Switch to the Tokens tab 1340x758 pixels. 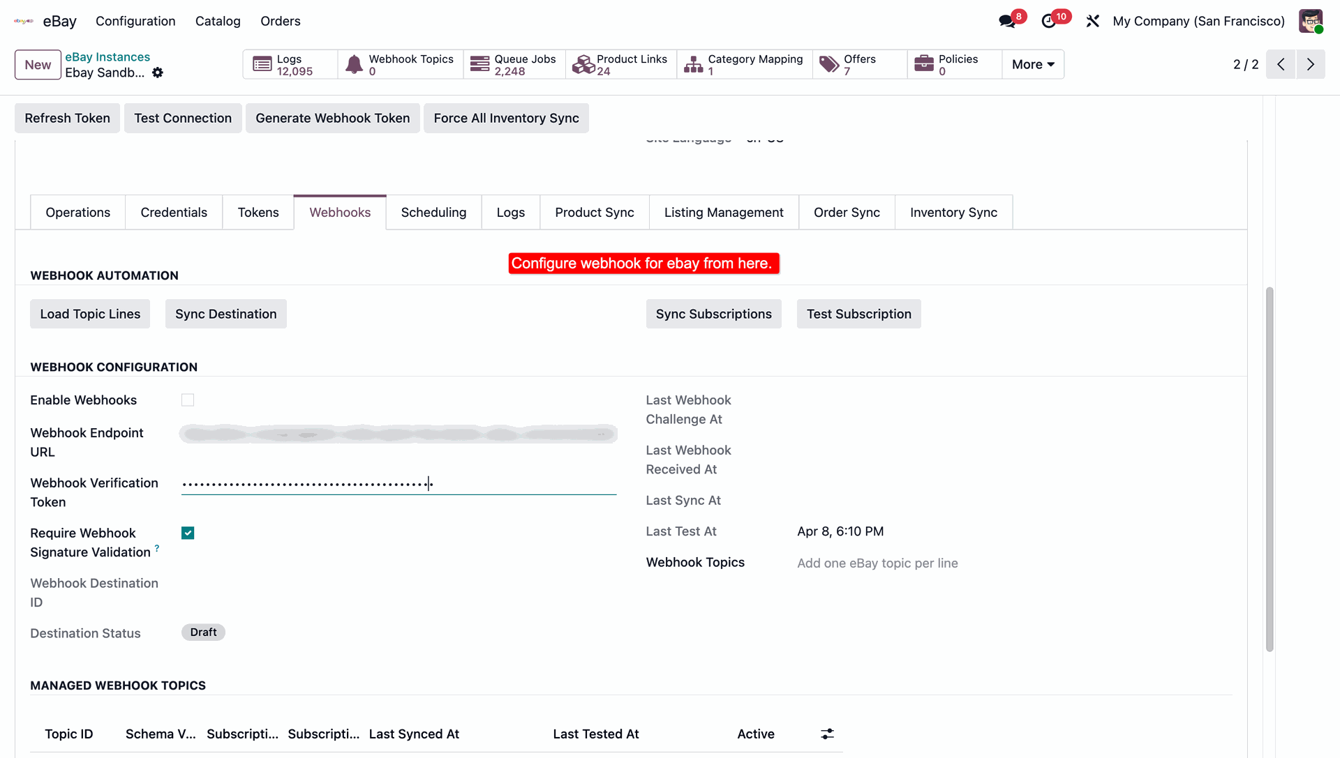pyautogui.click(x=258, y=212)
